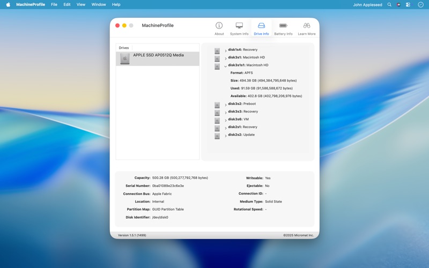Click disk3s1s1 Macintosh HD volume icon
Screen dimensions: 429x268
[x=217, y=66]
